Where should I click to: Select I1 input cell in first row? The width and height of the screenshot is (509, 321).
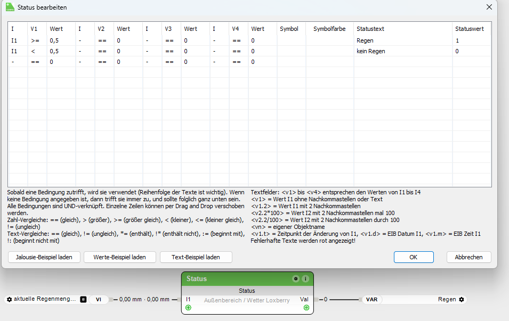tap(18, 40)
